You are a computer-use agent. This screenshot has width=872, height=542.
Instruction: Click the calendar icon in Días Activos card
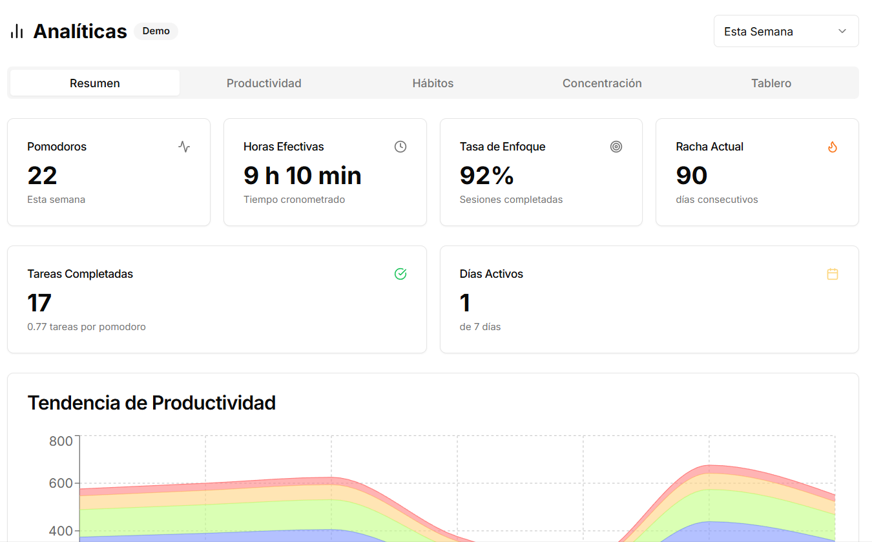pos(833,274)
